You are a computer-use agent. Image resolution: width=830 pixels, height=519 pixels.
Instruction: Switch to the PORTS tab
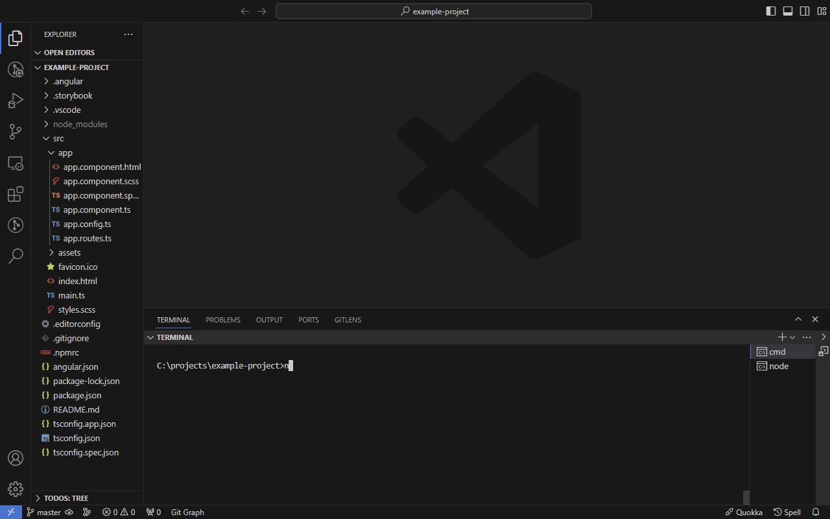[309, 320]
